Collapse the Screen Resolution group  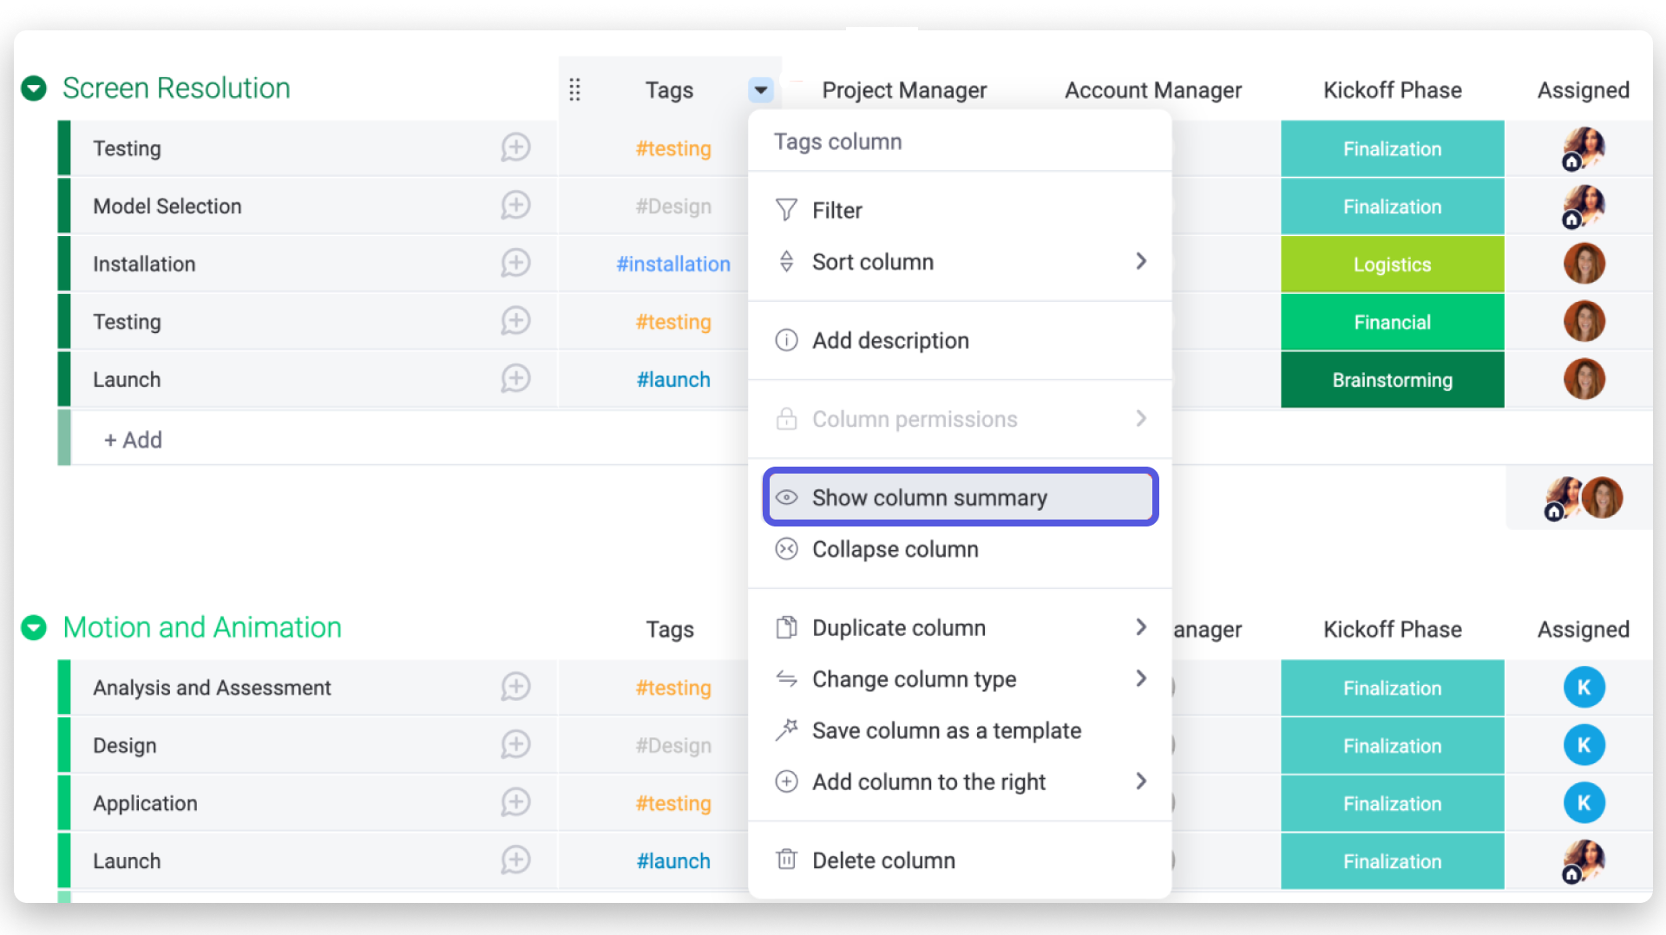[x=34, y=88]
